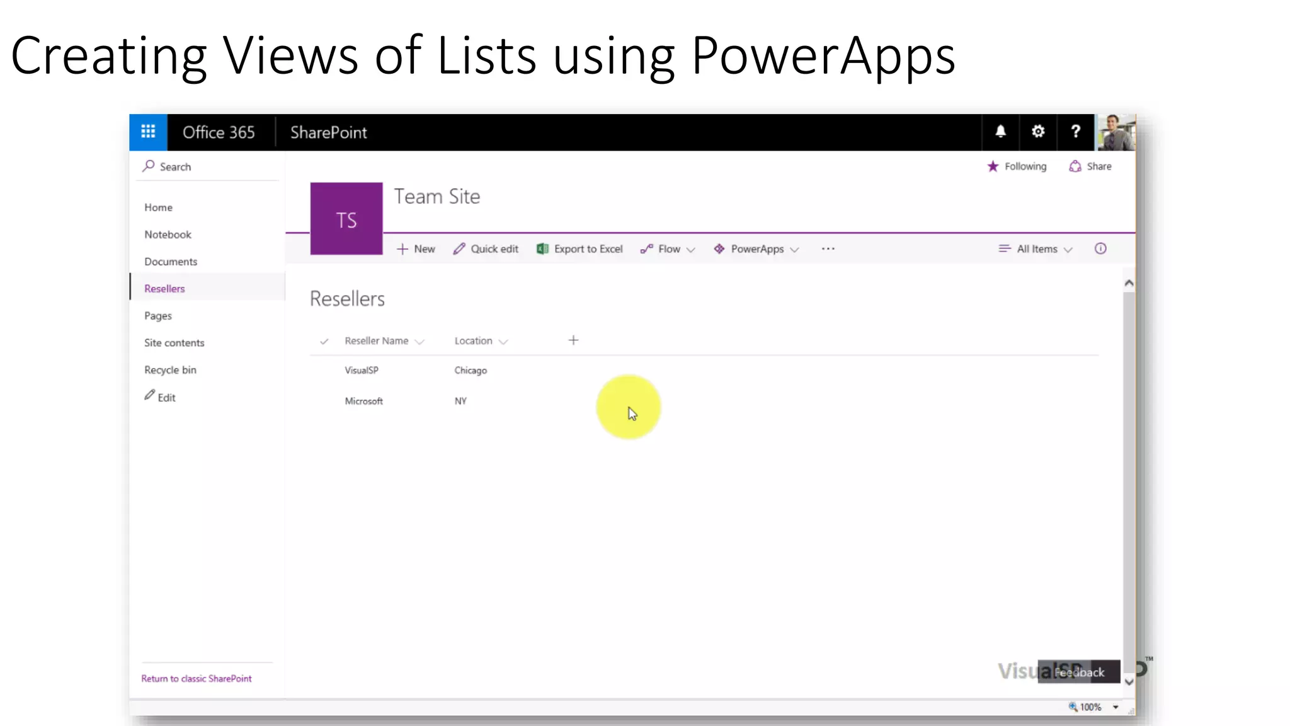Click the scroll down arrow

1129,682
